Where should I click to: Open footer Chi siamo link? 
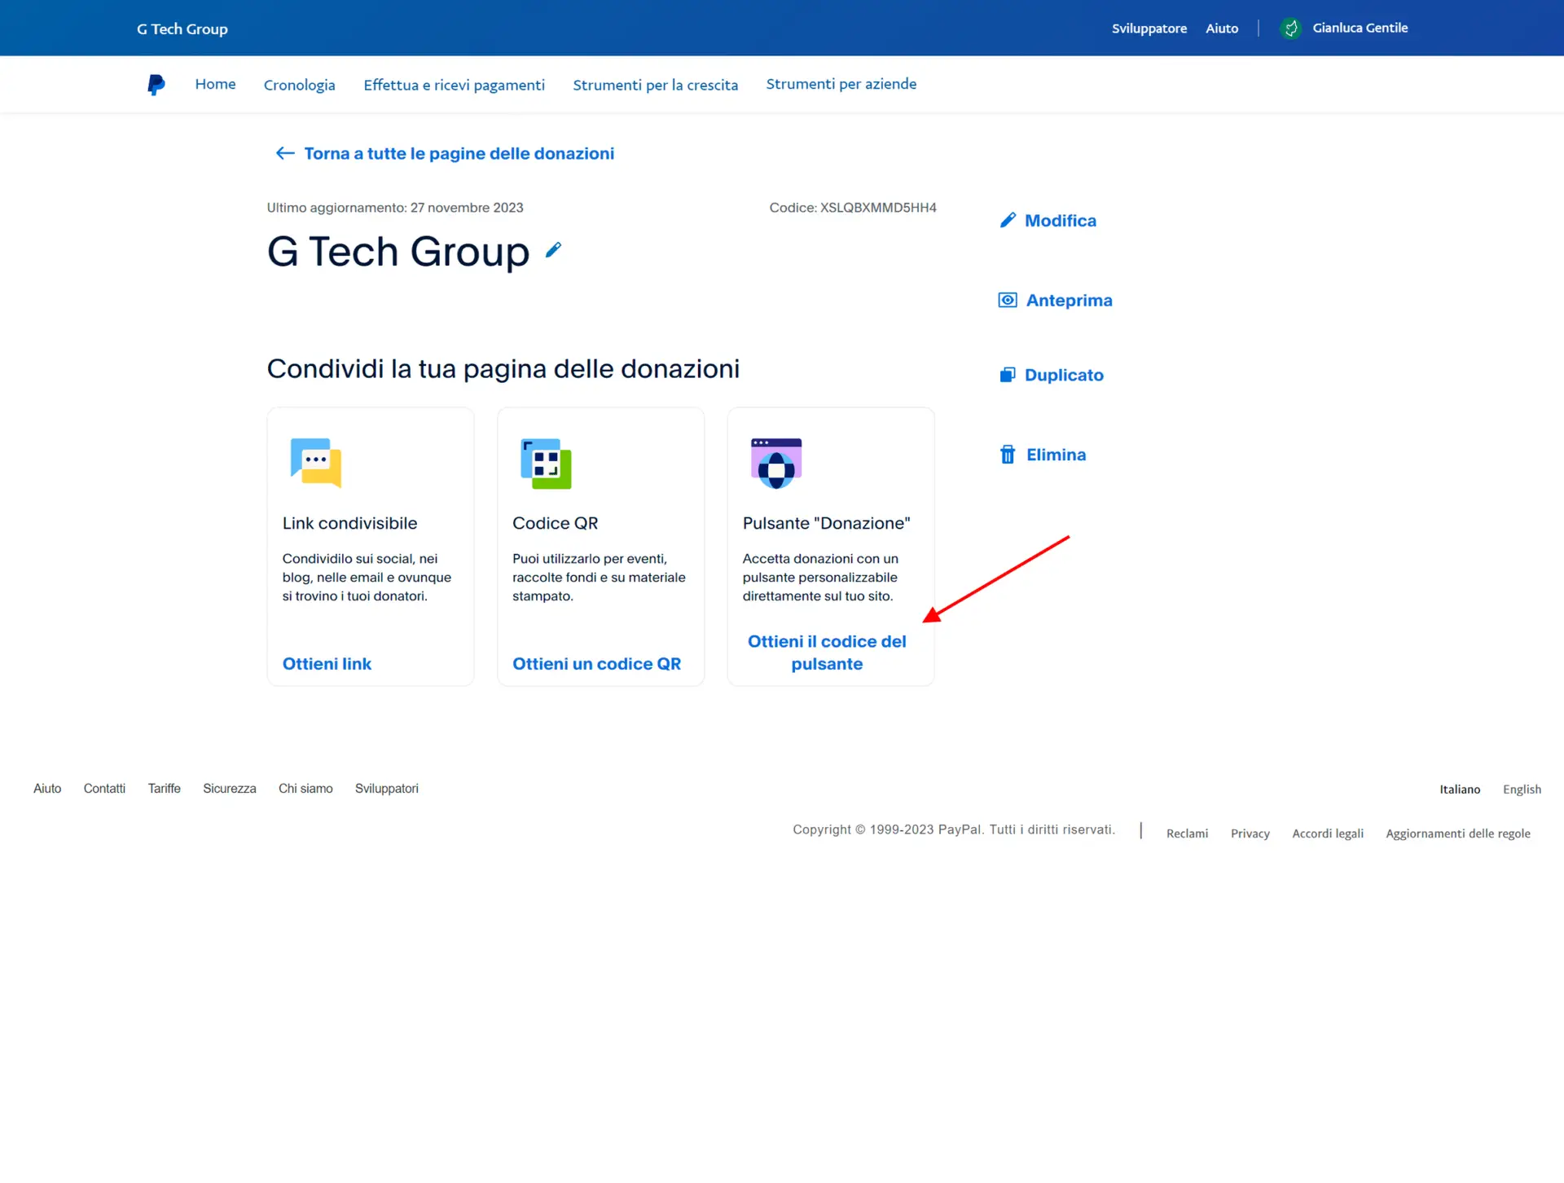click(305, 789)
